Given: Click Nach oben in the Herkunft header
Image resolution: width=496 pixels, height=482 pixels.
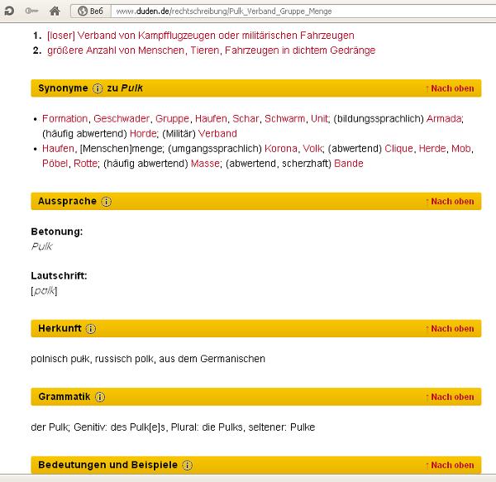Looking at the screenshot, I should click(450, 328).
